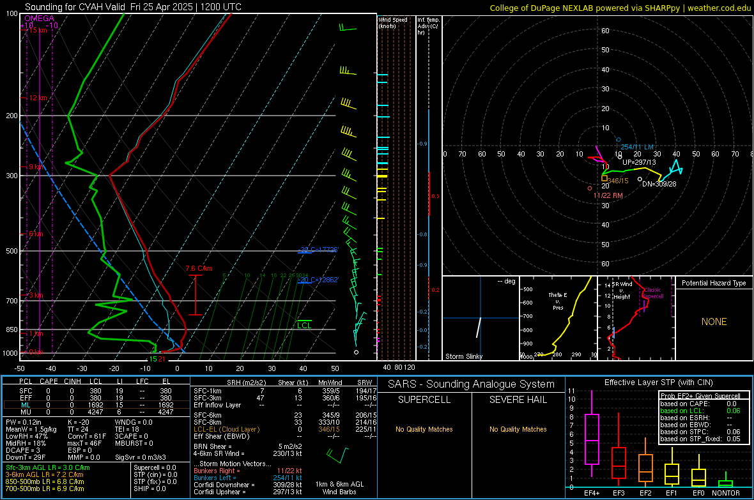The width and height of the screenshot is (754, 500).
Task: Select the TEI = 18 value
Action: [x=127, y=429]
